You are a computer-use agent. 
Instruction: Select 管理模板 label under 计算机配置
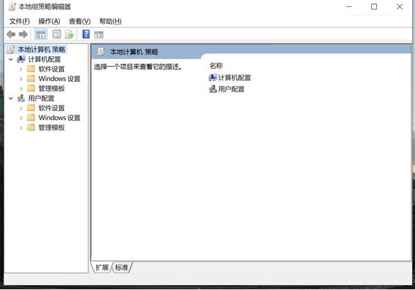tap(51, 89)
